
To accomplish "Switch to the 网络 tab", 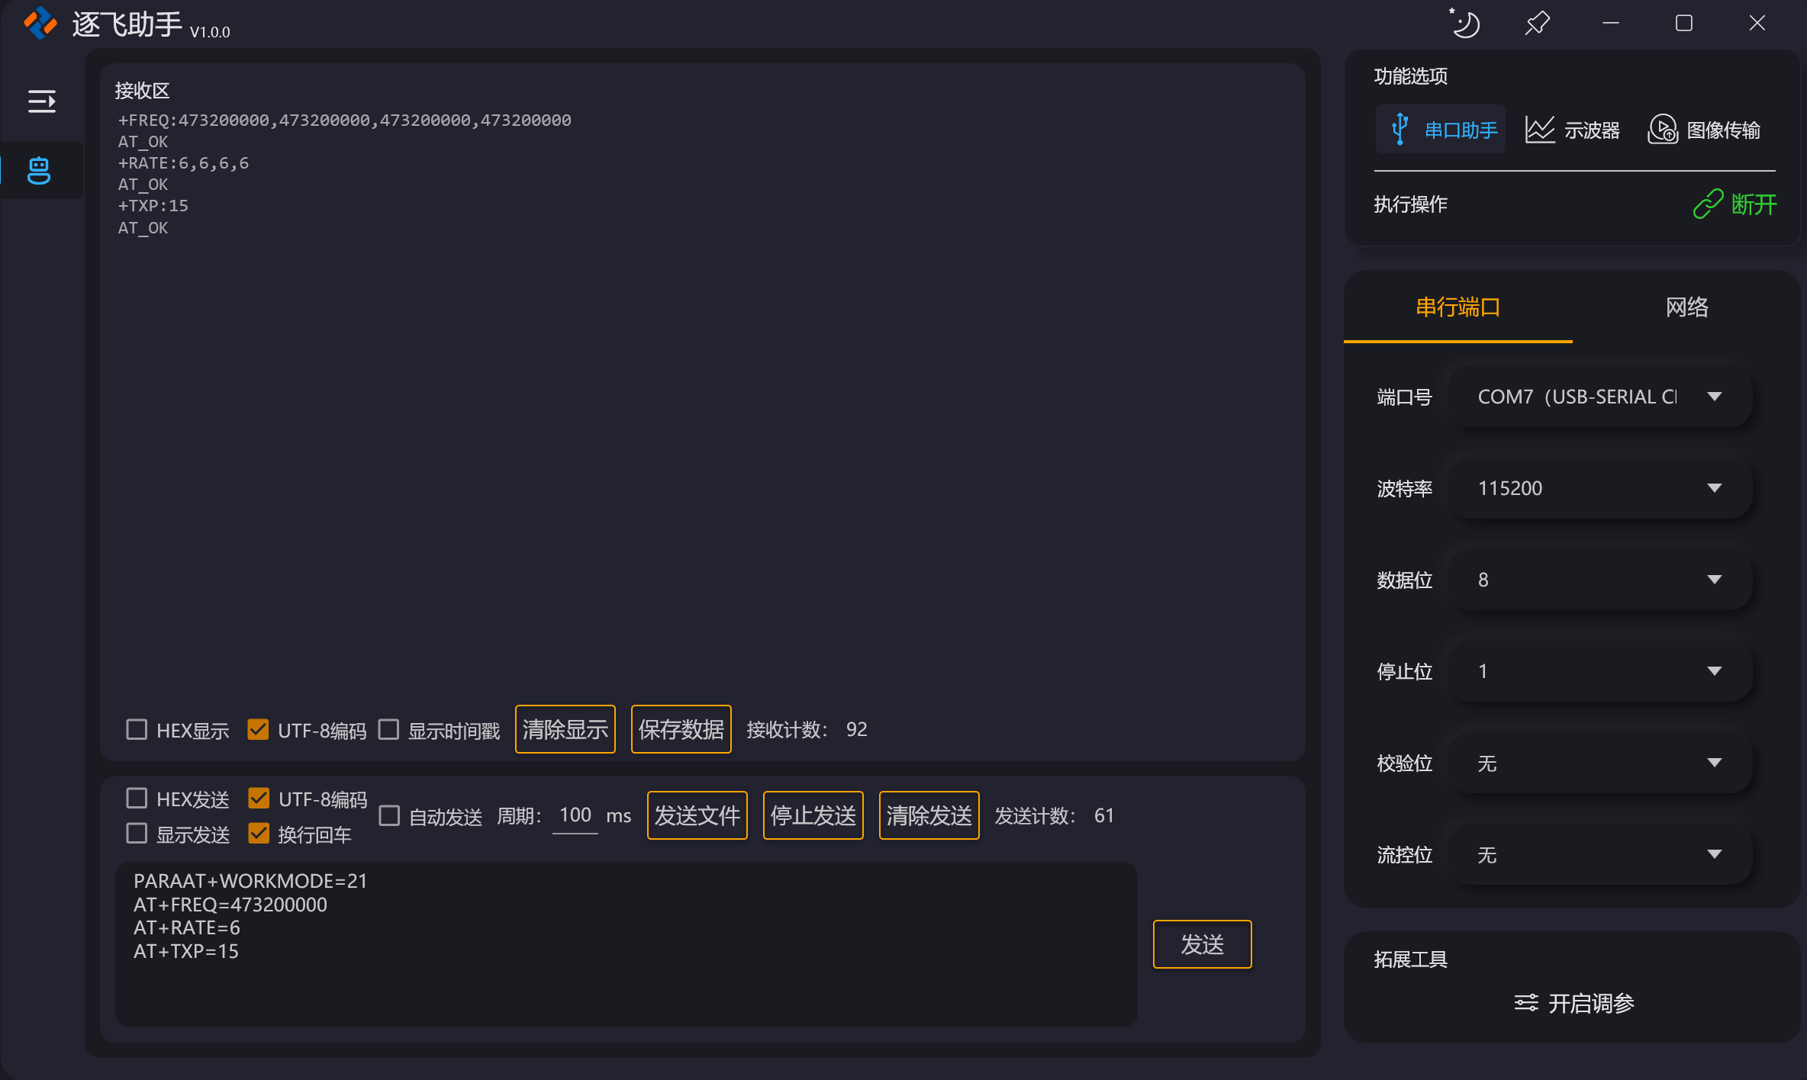I will tap(1686, 307).
